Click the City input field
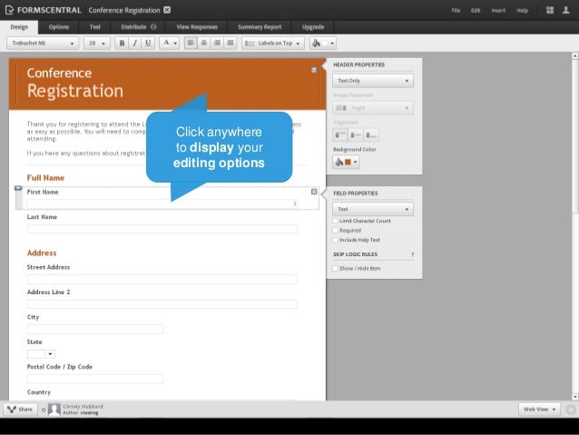 click(95, 329)
